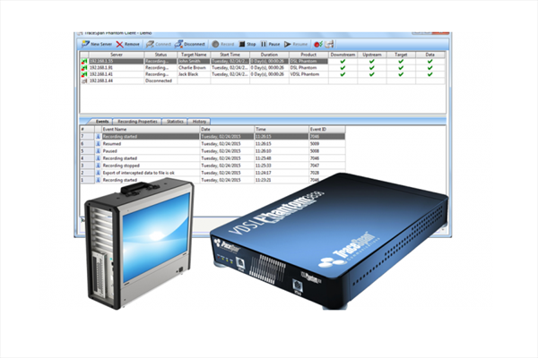Click the Charlie Brown target name cell
This screenshot has height=358, width=538.
coord(194,68)
